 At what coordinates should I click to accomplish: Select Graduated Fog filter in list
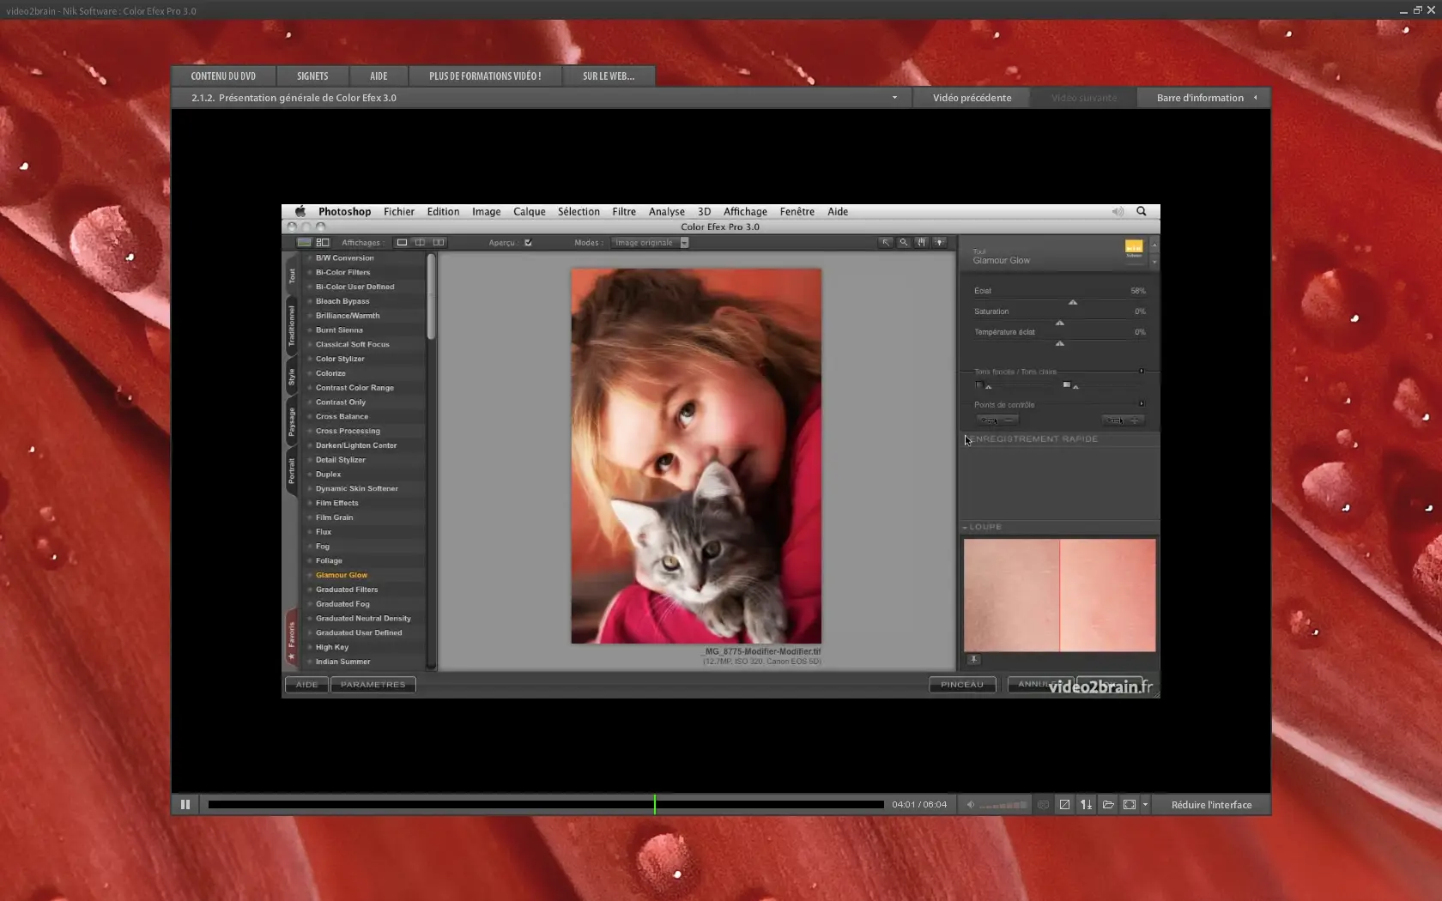coord(342,604)
